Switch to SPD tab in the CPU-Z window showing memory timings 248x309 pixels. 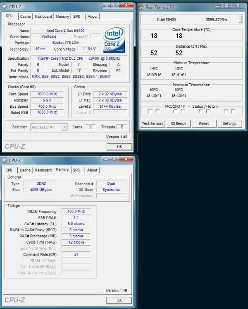76,170
